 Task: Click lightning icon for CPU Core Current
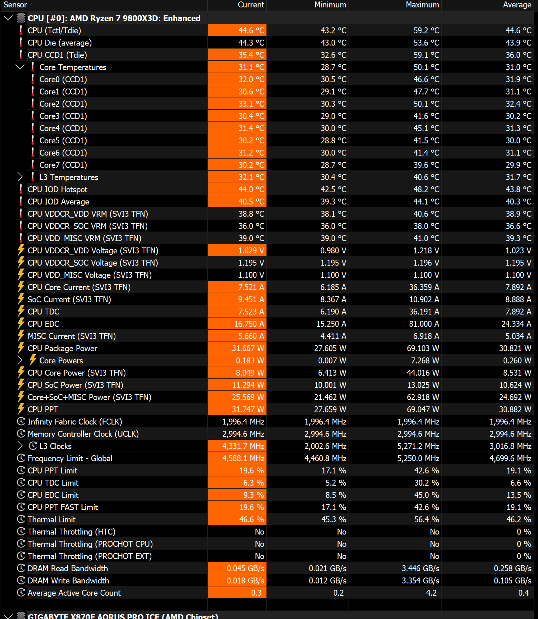click(21, 287)
